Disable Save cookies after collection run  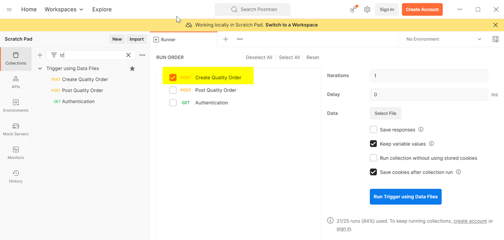pyautogui.click(x=373, y=172)
